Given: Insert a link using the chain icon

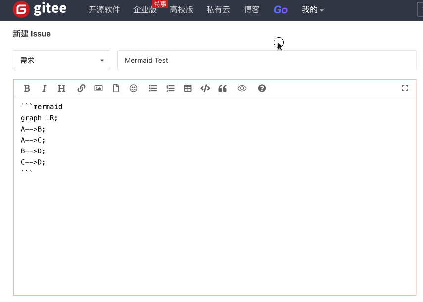Looking at the screenshot, I should (81, 88).
